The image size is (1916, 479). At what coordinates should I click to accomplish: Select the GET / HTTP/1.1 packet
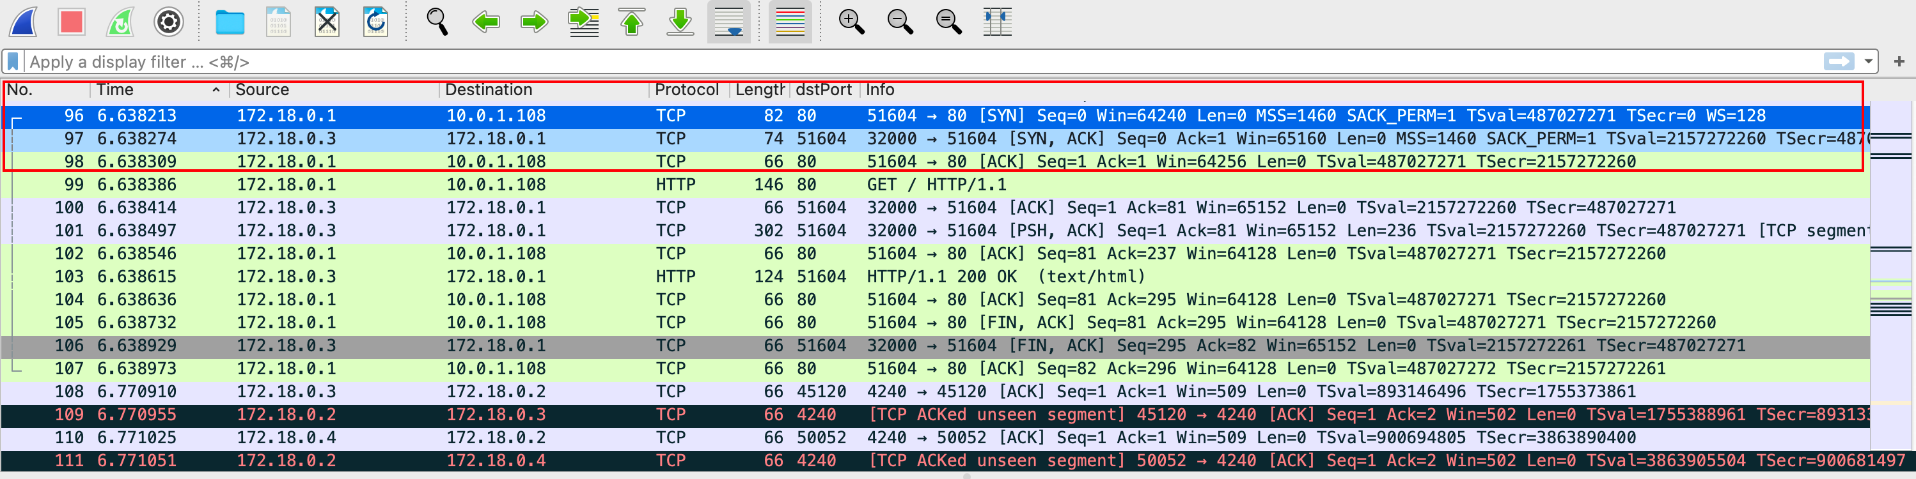click(935, 185)
